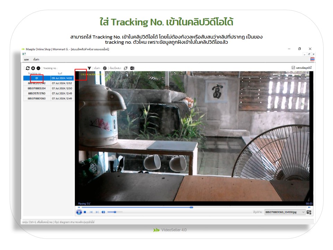Select tracking row 8850718805334
Image resolution: width=333 pixels, height=250 pixels.
click(x=37, y=89)
